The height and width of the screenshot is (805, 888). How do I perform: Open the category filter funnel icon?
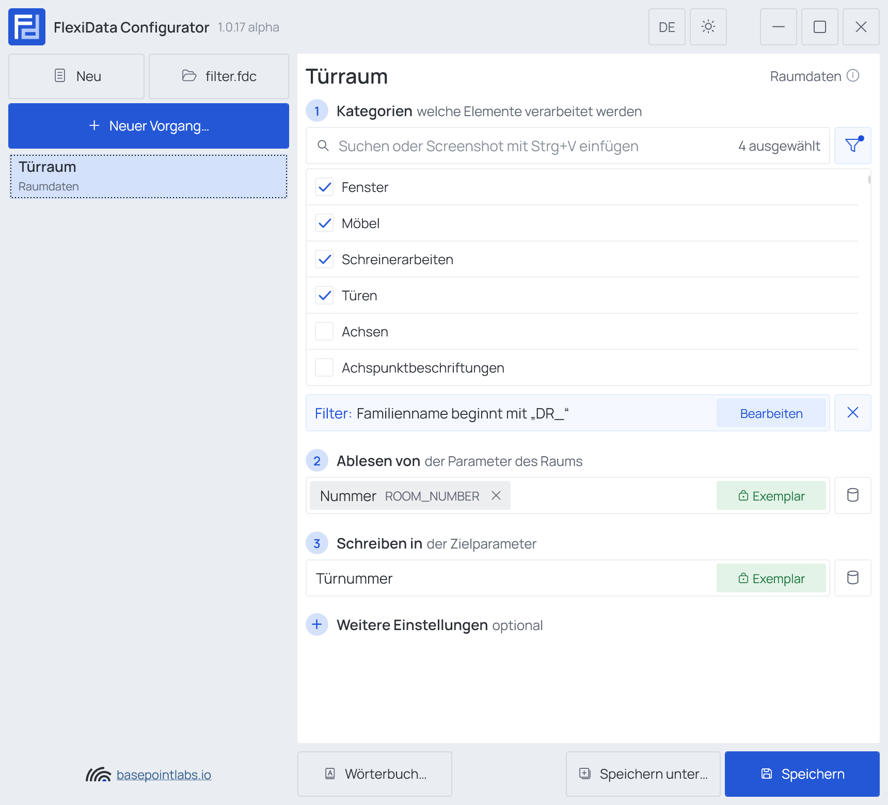tap(853, 146)
